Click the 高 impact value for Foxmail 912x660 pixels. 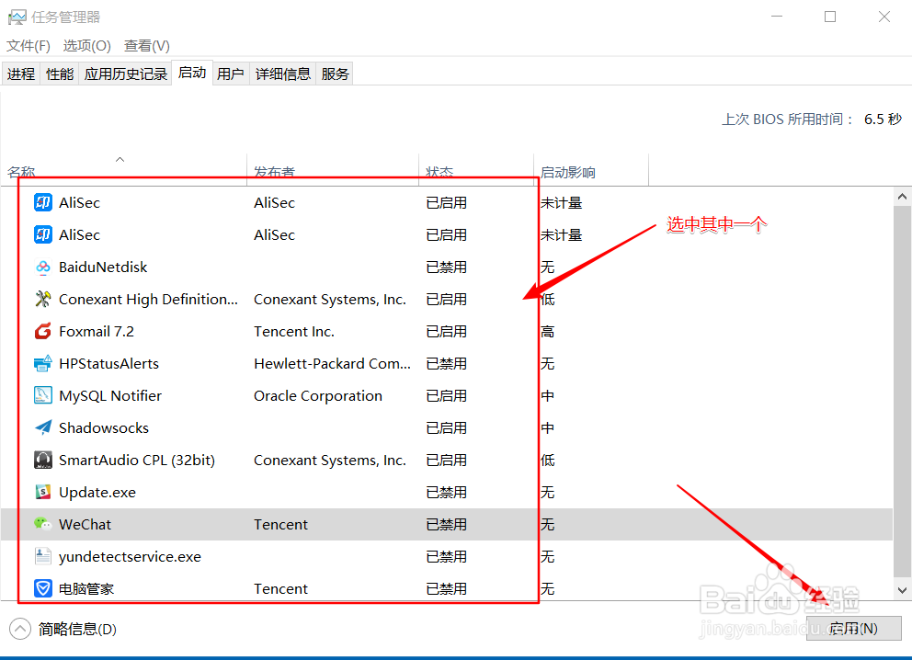(x=547, y=332)
